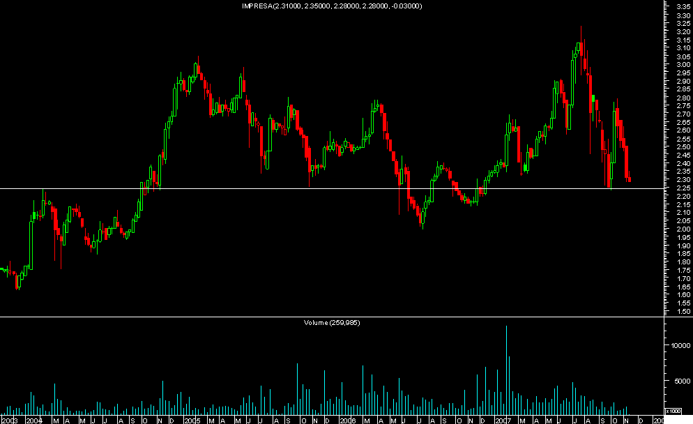Select the 3.15 price axis label
The image size is (693, 424).
pos(683,40)
